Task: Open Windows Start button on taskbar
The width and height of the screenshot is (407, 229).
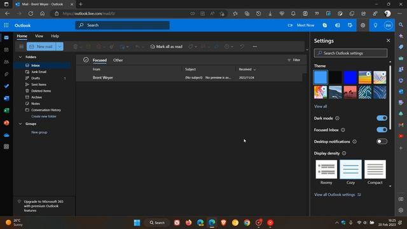Action: click(x=137, y=223)
